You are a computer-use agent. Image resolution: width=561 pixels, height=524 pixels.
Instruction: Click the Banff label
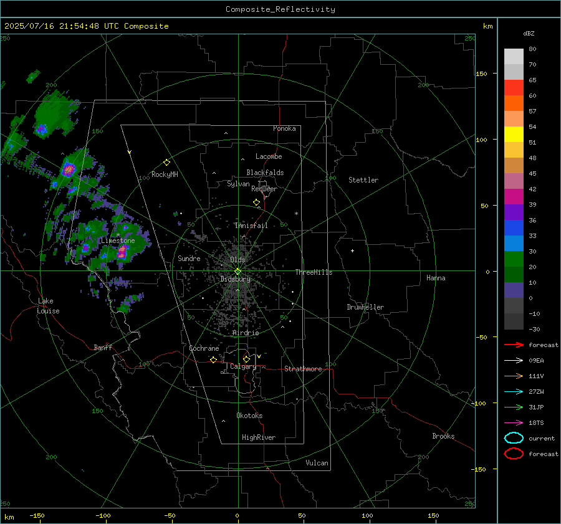pyautogui.click(x=103, y=347)
